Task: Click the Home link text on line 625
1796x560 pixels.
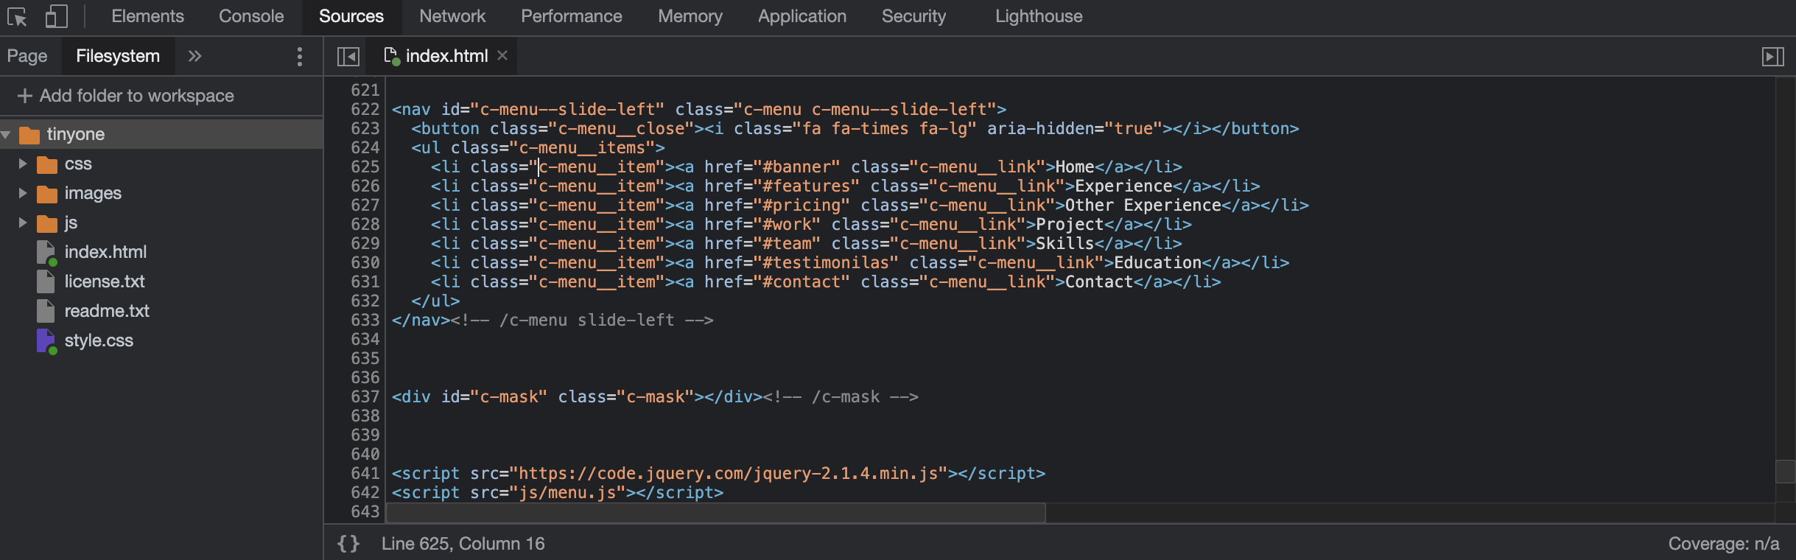Action: 1076,167
